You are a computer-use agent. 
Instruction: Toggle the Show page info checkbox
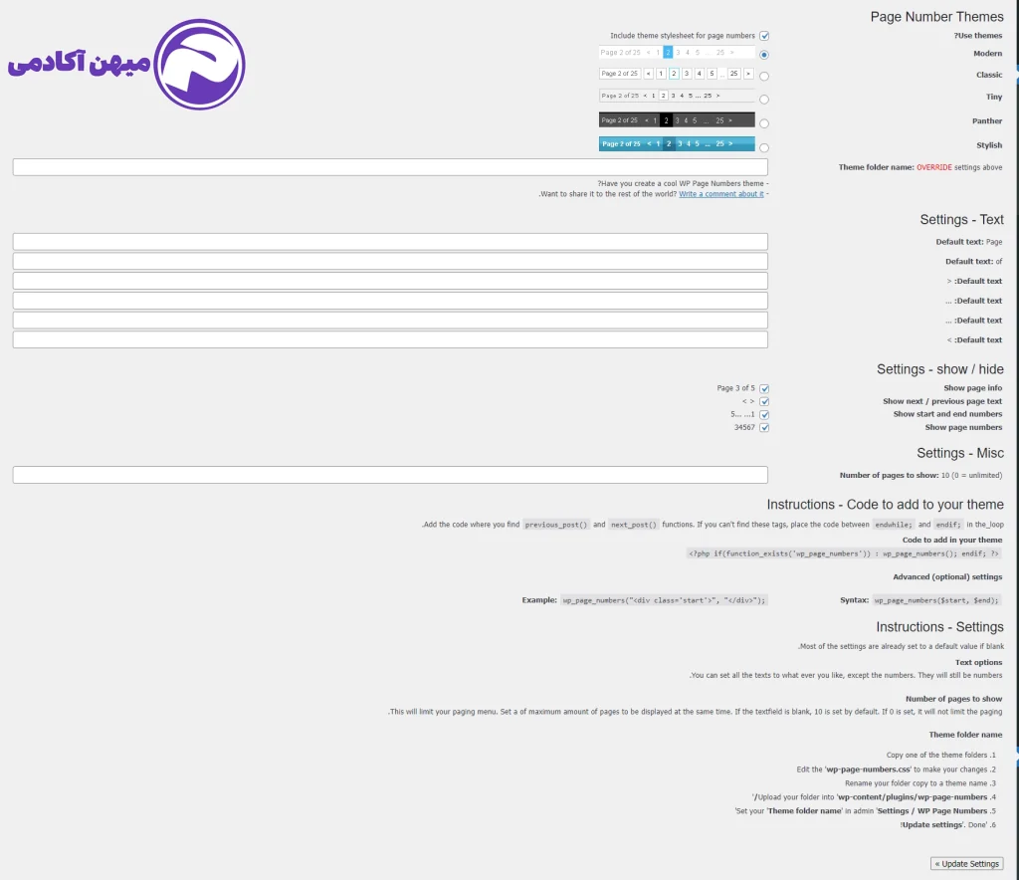click(764, 388)
